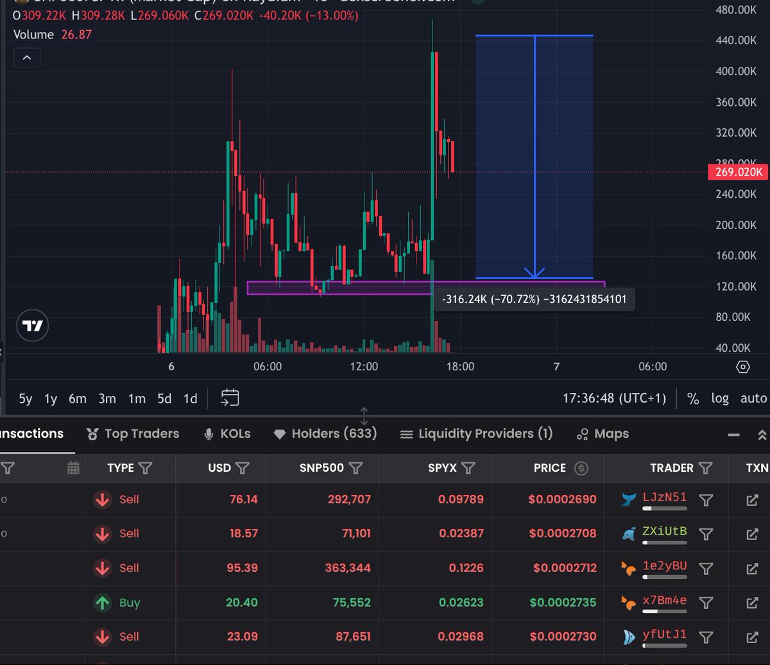Open trader LJzN51 profile
770x665 pixels.
coord(664,497)
